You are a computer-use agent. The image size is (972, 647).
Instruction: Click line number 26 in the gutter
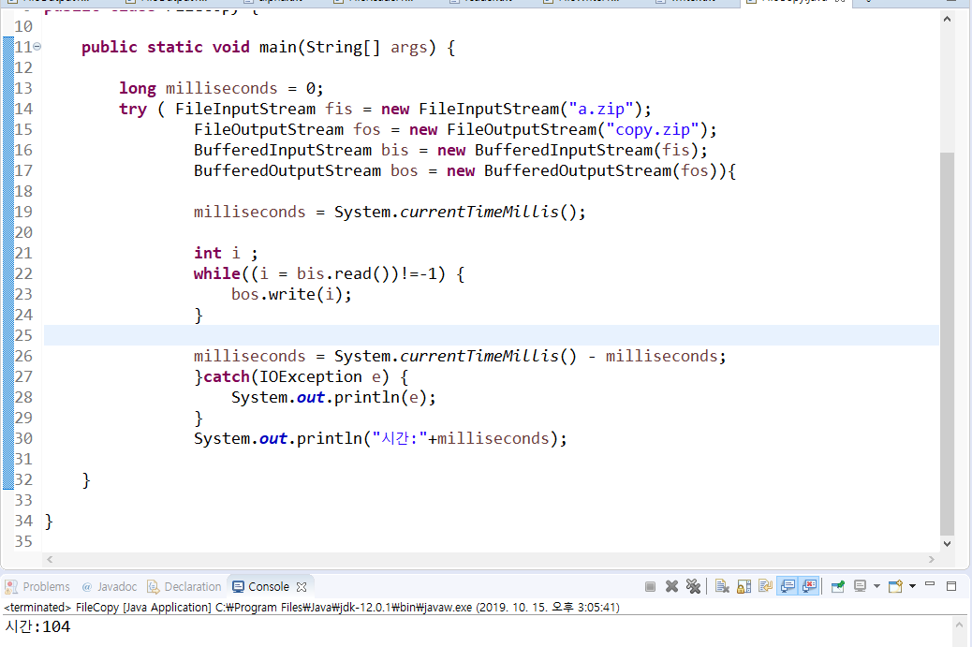[x=23, y=357]
